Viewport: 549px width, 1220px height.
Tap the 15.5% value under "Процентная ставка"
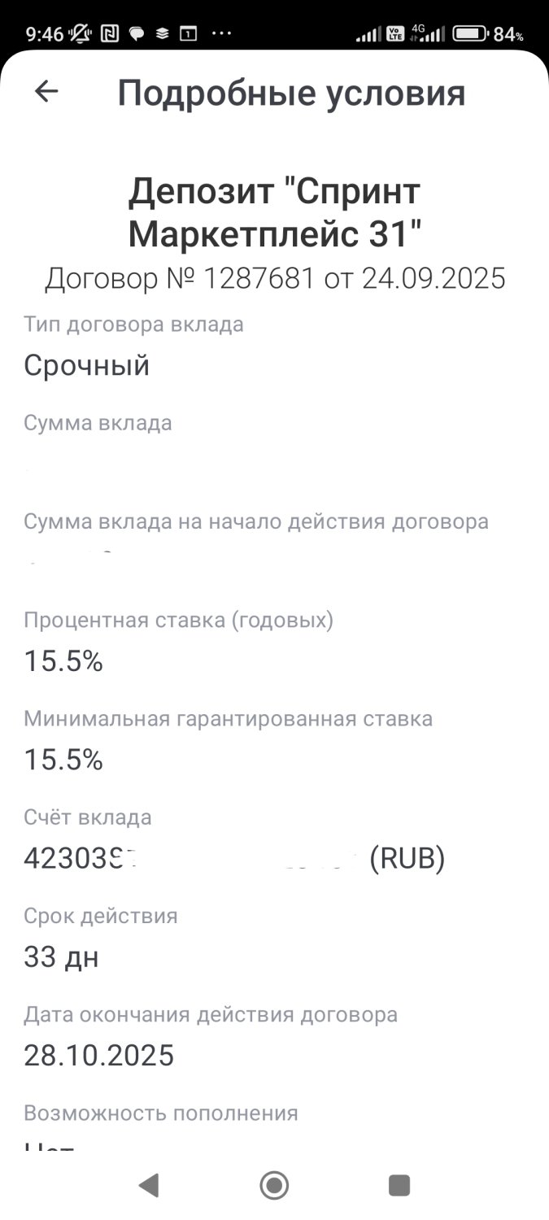(x=63, y=662)
